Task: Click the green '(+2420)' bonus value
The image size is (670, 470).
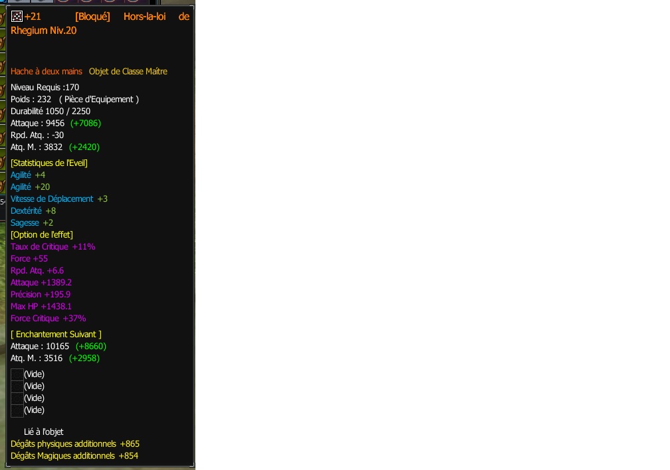Action: (84, 147)
